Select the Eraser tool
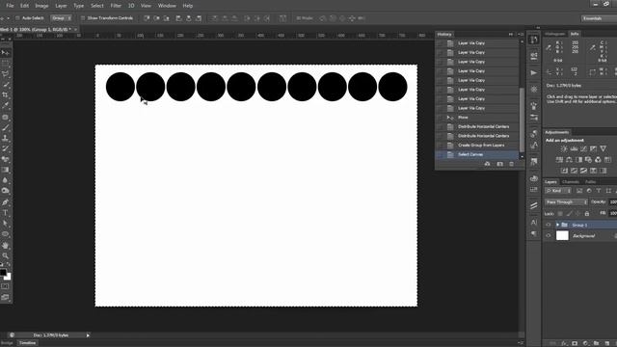Image resolution: width=617 pixels, height=347 pixels. click(x=5, y=159)
